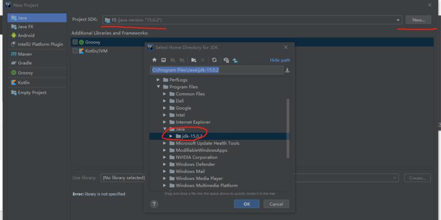The image size is (441, 220).
Task: Collapse the Program Files folder
Action: pyautogui.click(x=159, y=87)
